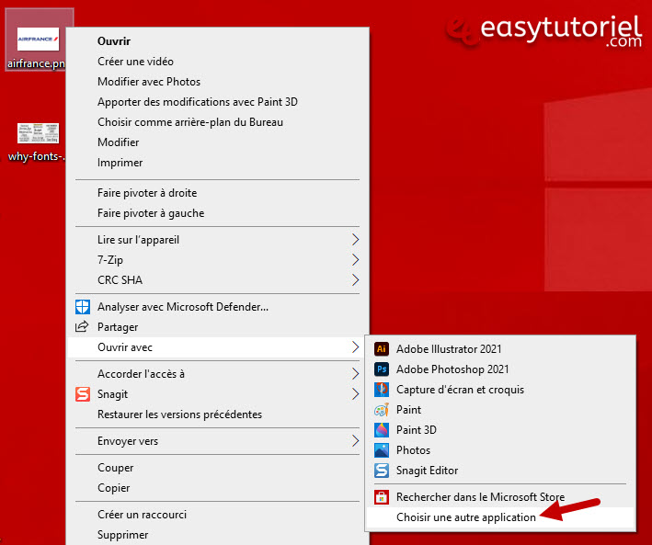The width and height of the screenshot is (652, 545).
Task: Open with Paint 3D
Action: tap(500, 430)
